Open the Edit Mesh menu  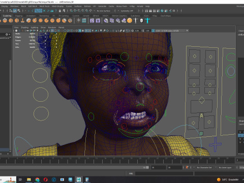click(x=33, y=6)
